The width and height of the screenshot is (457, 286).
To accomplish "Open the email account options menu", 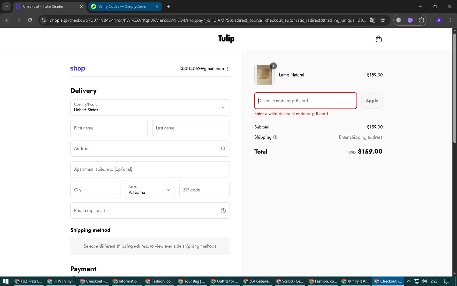I will point(228,69).
